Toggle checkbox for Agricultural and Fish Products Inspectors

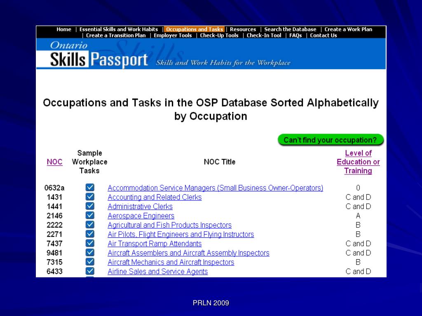click(90, 224)
